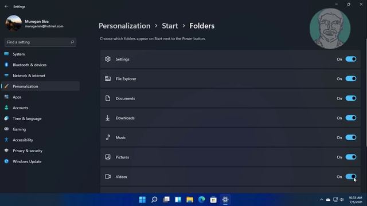Toggle the File Explorer folder switch
367x206 pixels.
(351, 79)
